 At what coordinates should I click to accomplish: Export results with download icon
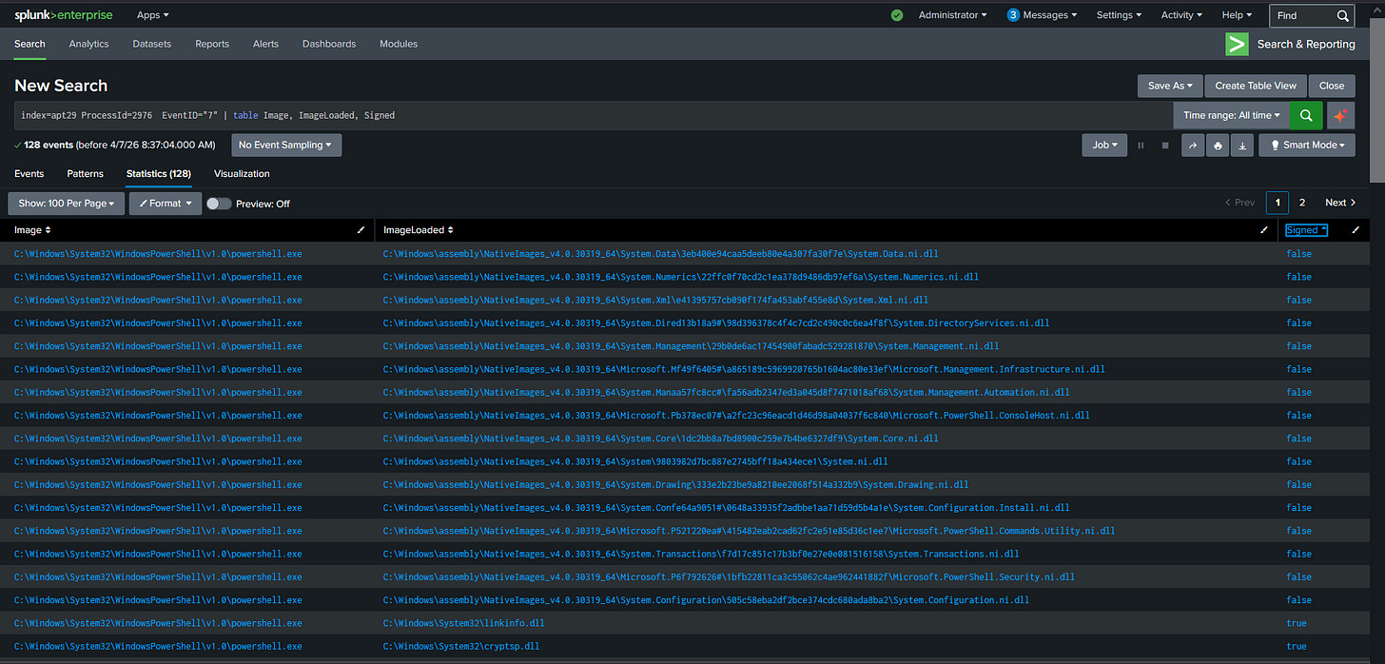tap(1241, 146)
